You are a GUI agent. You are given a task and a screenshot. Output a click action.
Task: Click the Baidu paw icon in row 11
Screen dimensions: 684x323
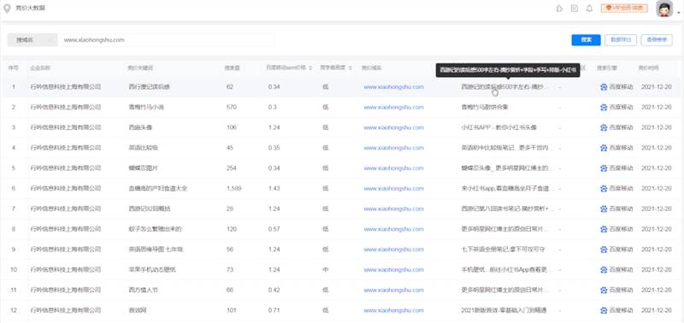(x=604, y=291)
